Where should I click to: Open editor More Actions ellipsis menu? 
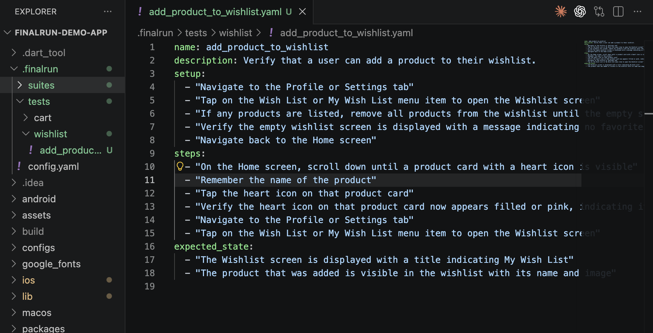[638, 11]
